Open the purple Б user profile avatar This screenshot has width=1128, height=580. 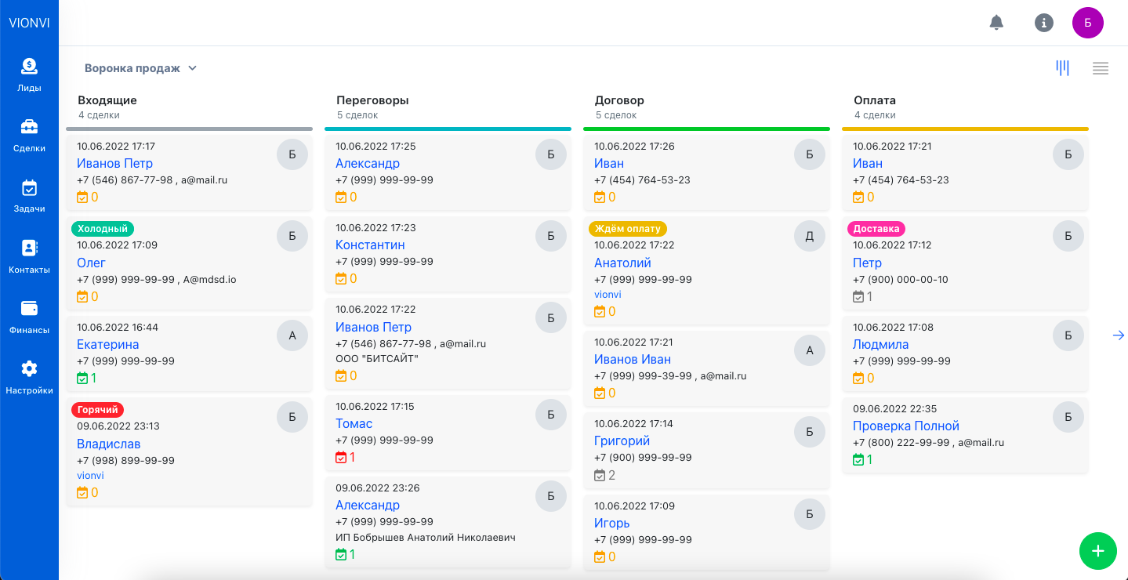click(x=1088, y=23)
